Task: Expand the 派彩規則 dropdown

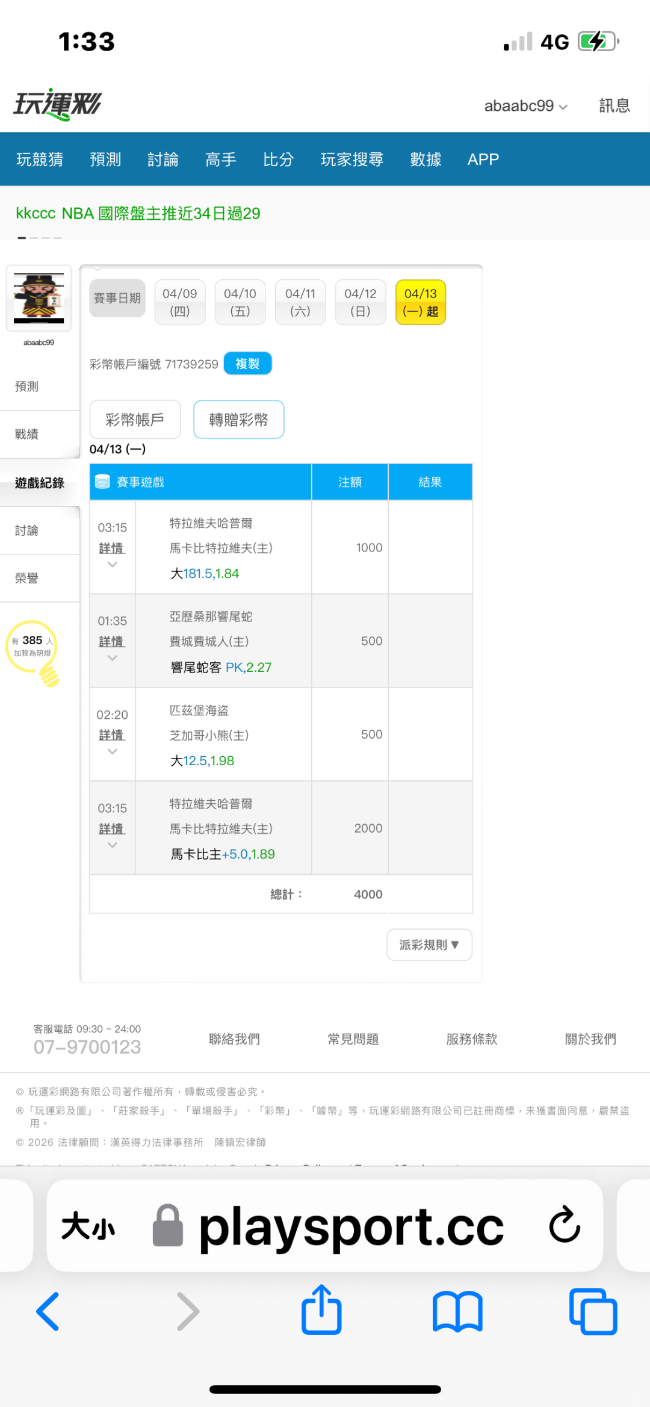Action: [x=429, y=945]
